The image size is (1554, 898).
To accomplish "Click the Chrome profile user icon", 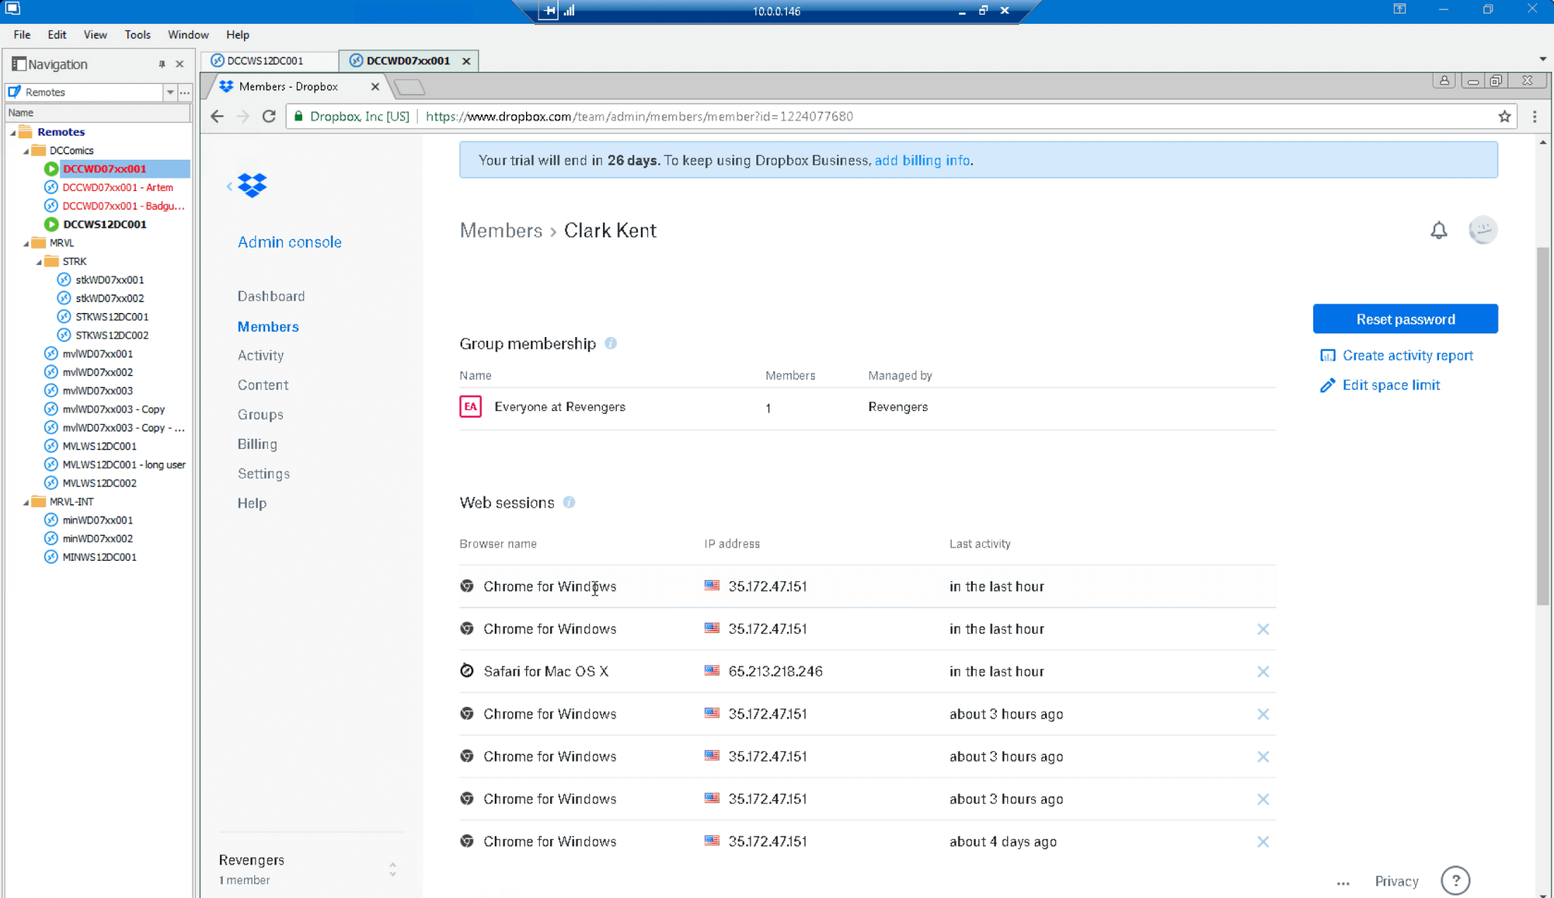I will pyautogui.click(x=1444, y=81).
